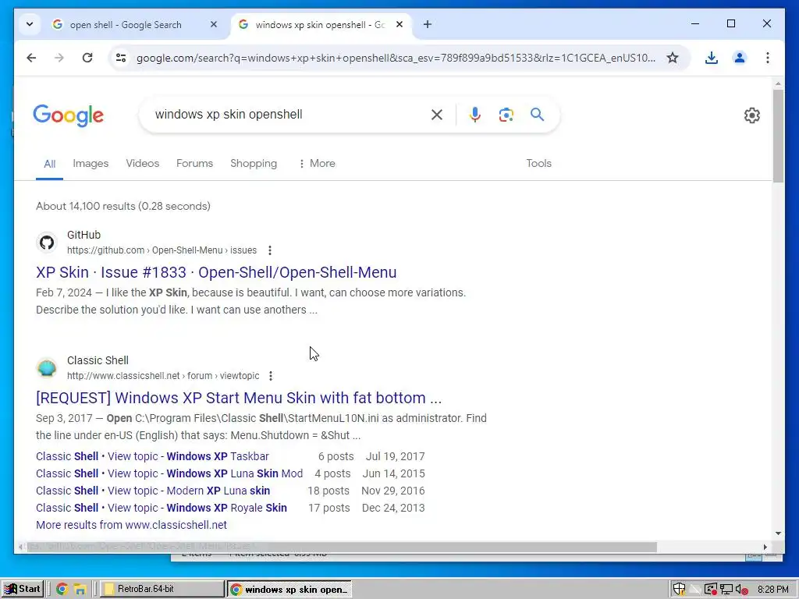Click the Google logo
799x599 pixels.
click(x=69, y=116)
